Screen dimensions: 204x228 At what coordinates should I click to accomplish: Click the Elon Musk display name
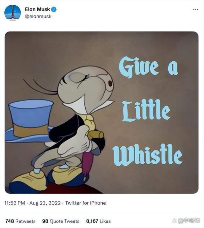pyautogui.click(x=37, y=9)
